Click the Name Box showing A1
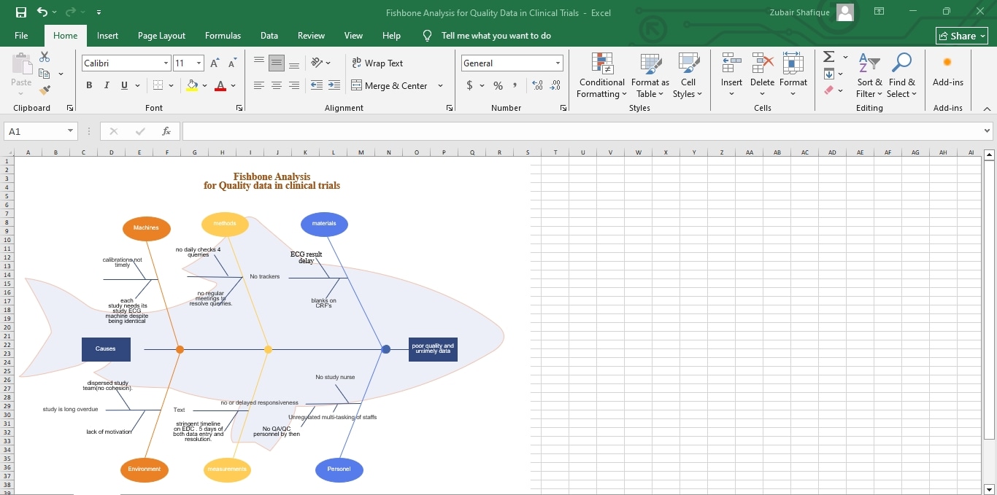Image resolution: width=997 pixels, height=495 pixels. point(35,131)
